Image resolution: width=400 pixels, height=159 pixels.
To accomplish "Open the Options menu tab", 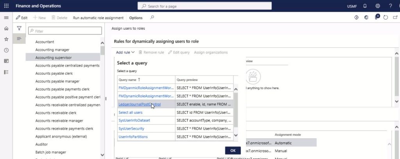I will (x=136, y=18).
